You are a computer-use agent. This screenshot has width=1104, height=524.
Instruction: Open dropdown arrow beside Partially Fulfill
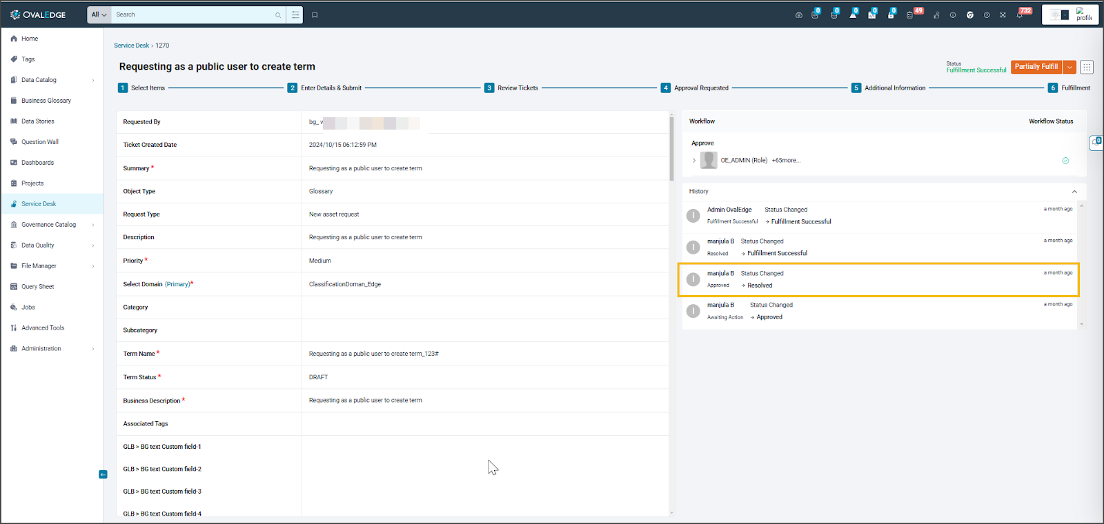1069,67
